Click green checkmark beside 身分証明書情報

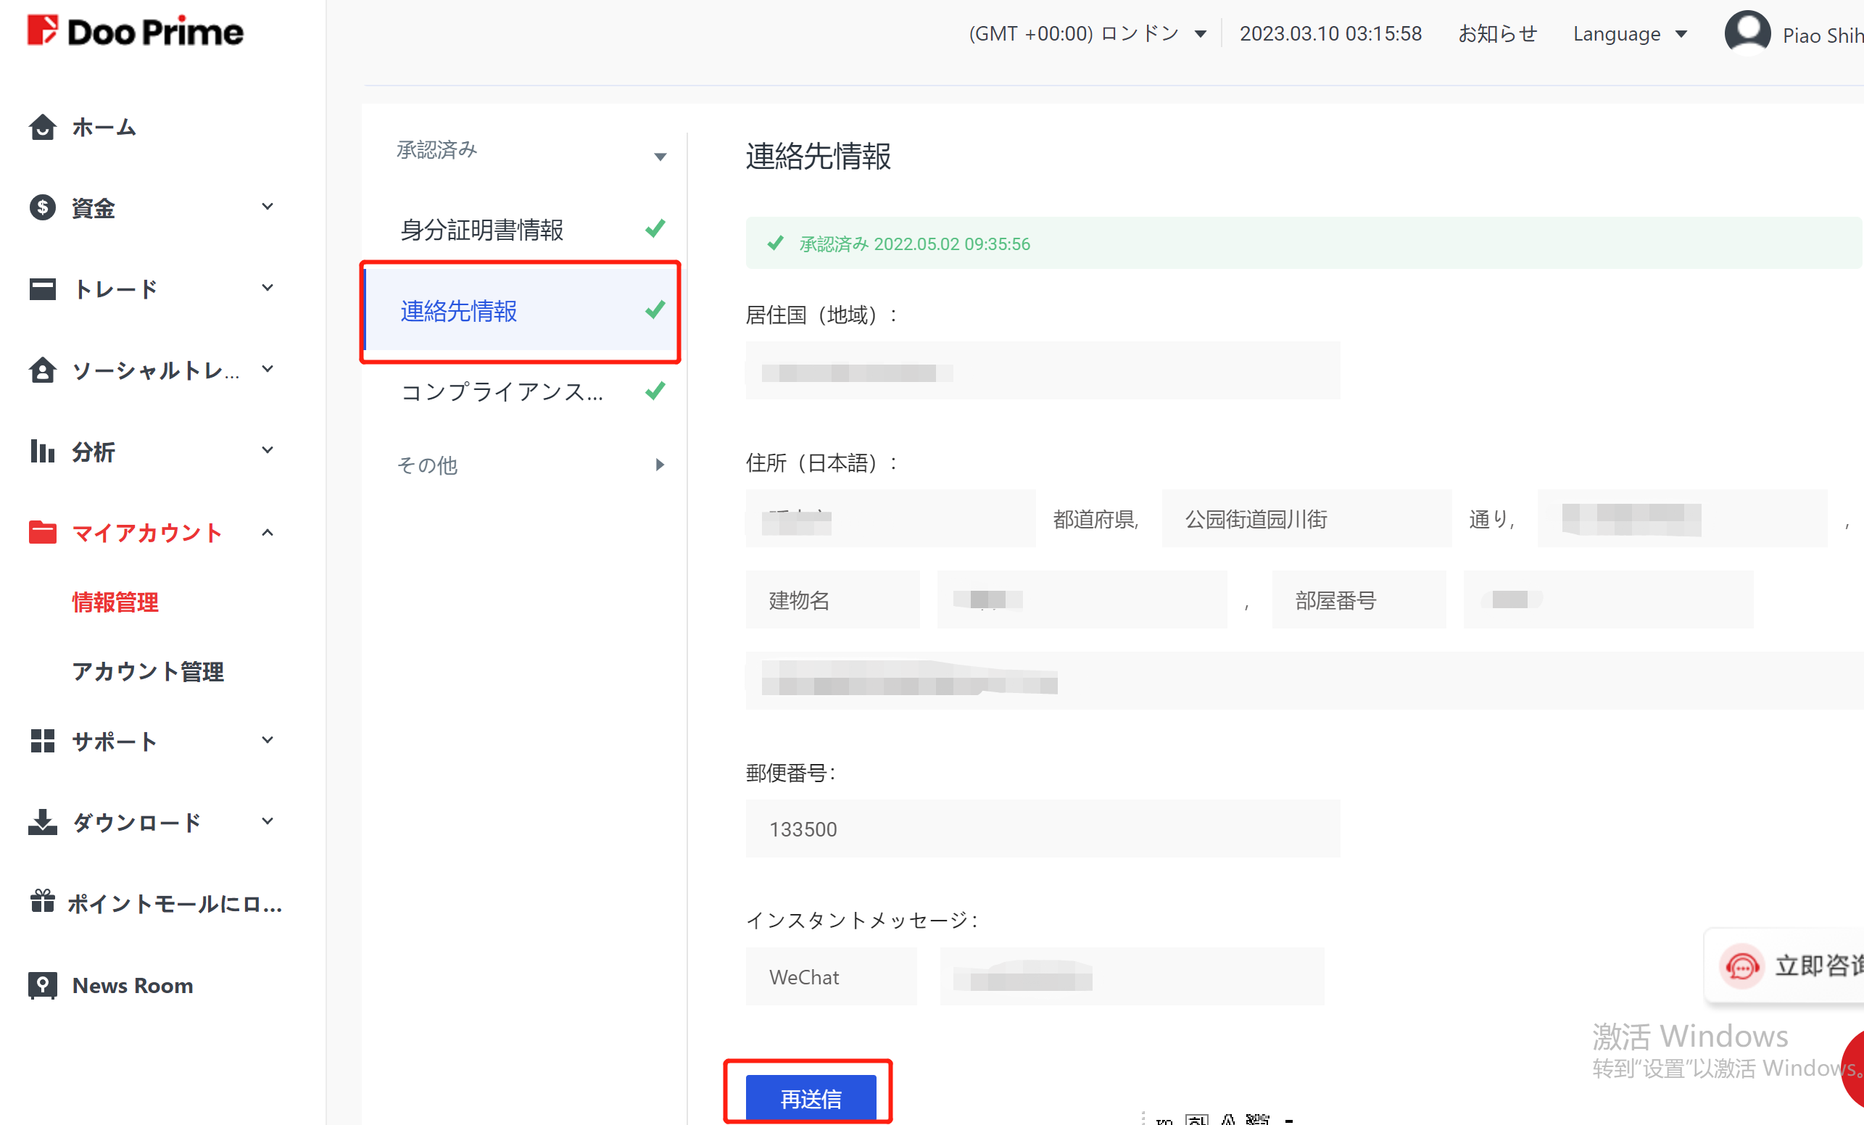pyautogui.click(x=655, y=228)
